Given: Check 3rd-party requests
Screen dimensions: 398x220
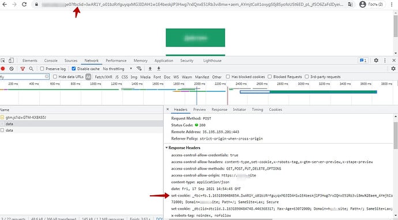Looking at the screenshot, I should pos(307,76).
